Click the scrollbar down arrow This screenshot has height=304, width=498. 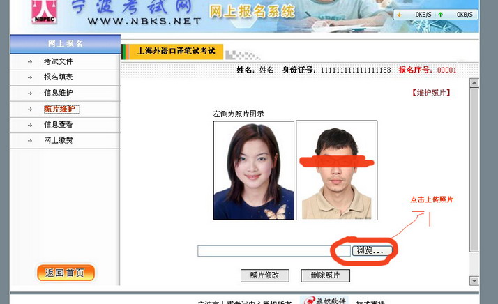[x=474, y=281]
